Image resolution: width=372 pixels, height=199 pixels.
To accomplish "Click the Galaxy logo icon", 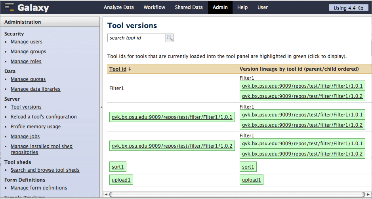I will (x=10, y=8).
